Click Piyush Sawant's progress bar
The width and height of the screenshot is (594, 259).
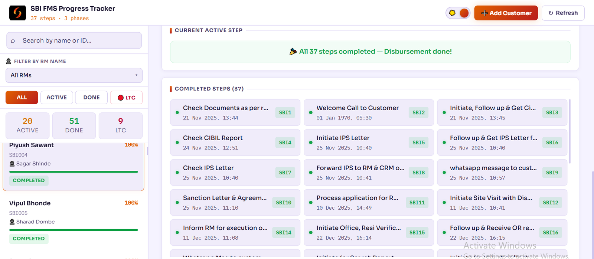74,172
